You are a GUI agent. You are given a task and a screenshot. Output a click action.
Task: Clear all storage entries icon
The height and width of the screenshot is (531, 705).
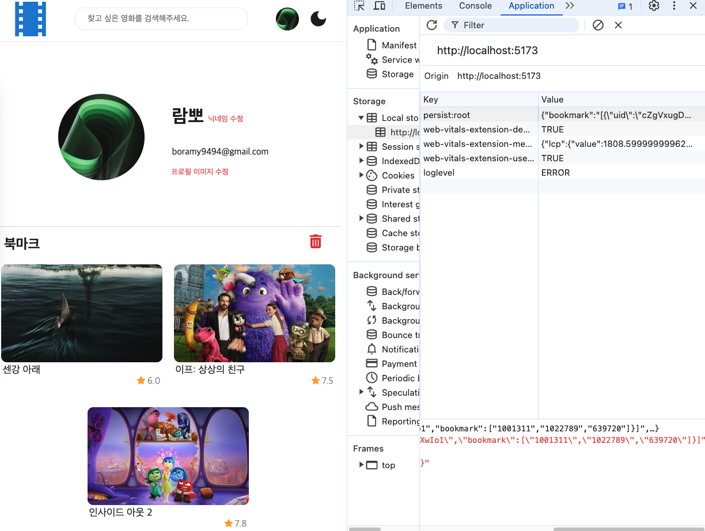[598, 25]
